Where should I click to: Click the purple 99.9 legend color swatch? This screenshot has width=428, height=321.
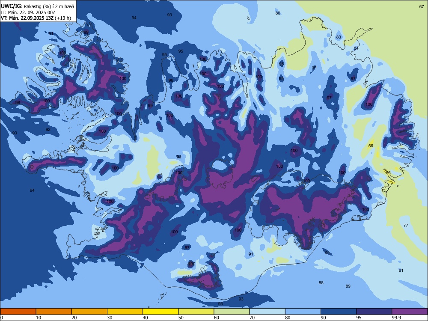coord(410,312)
